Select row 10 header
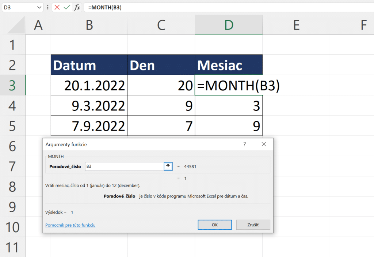 [x=12, y=227]
